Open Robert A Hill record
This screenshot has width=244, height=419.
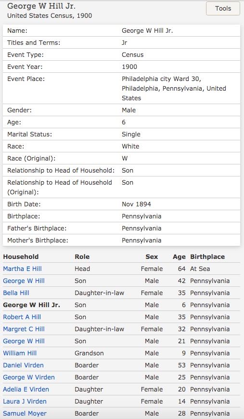click(x=22, y=317)
